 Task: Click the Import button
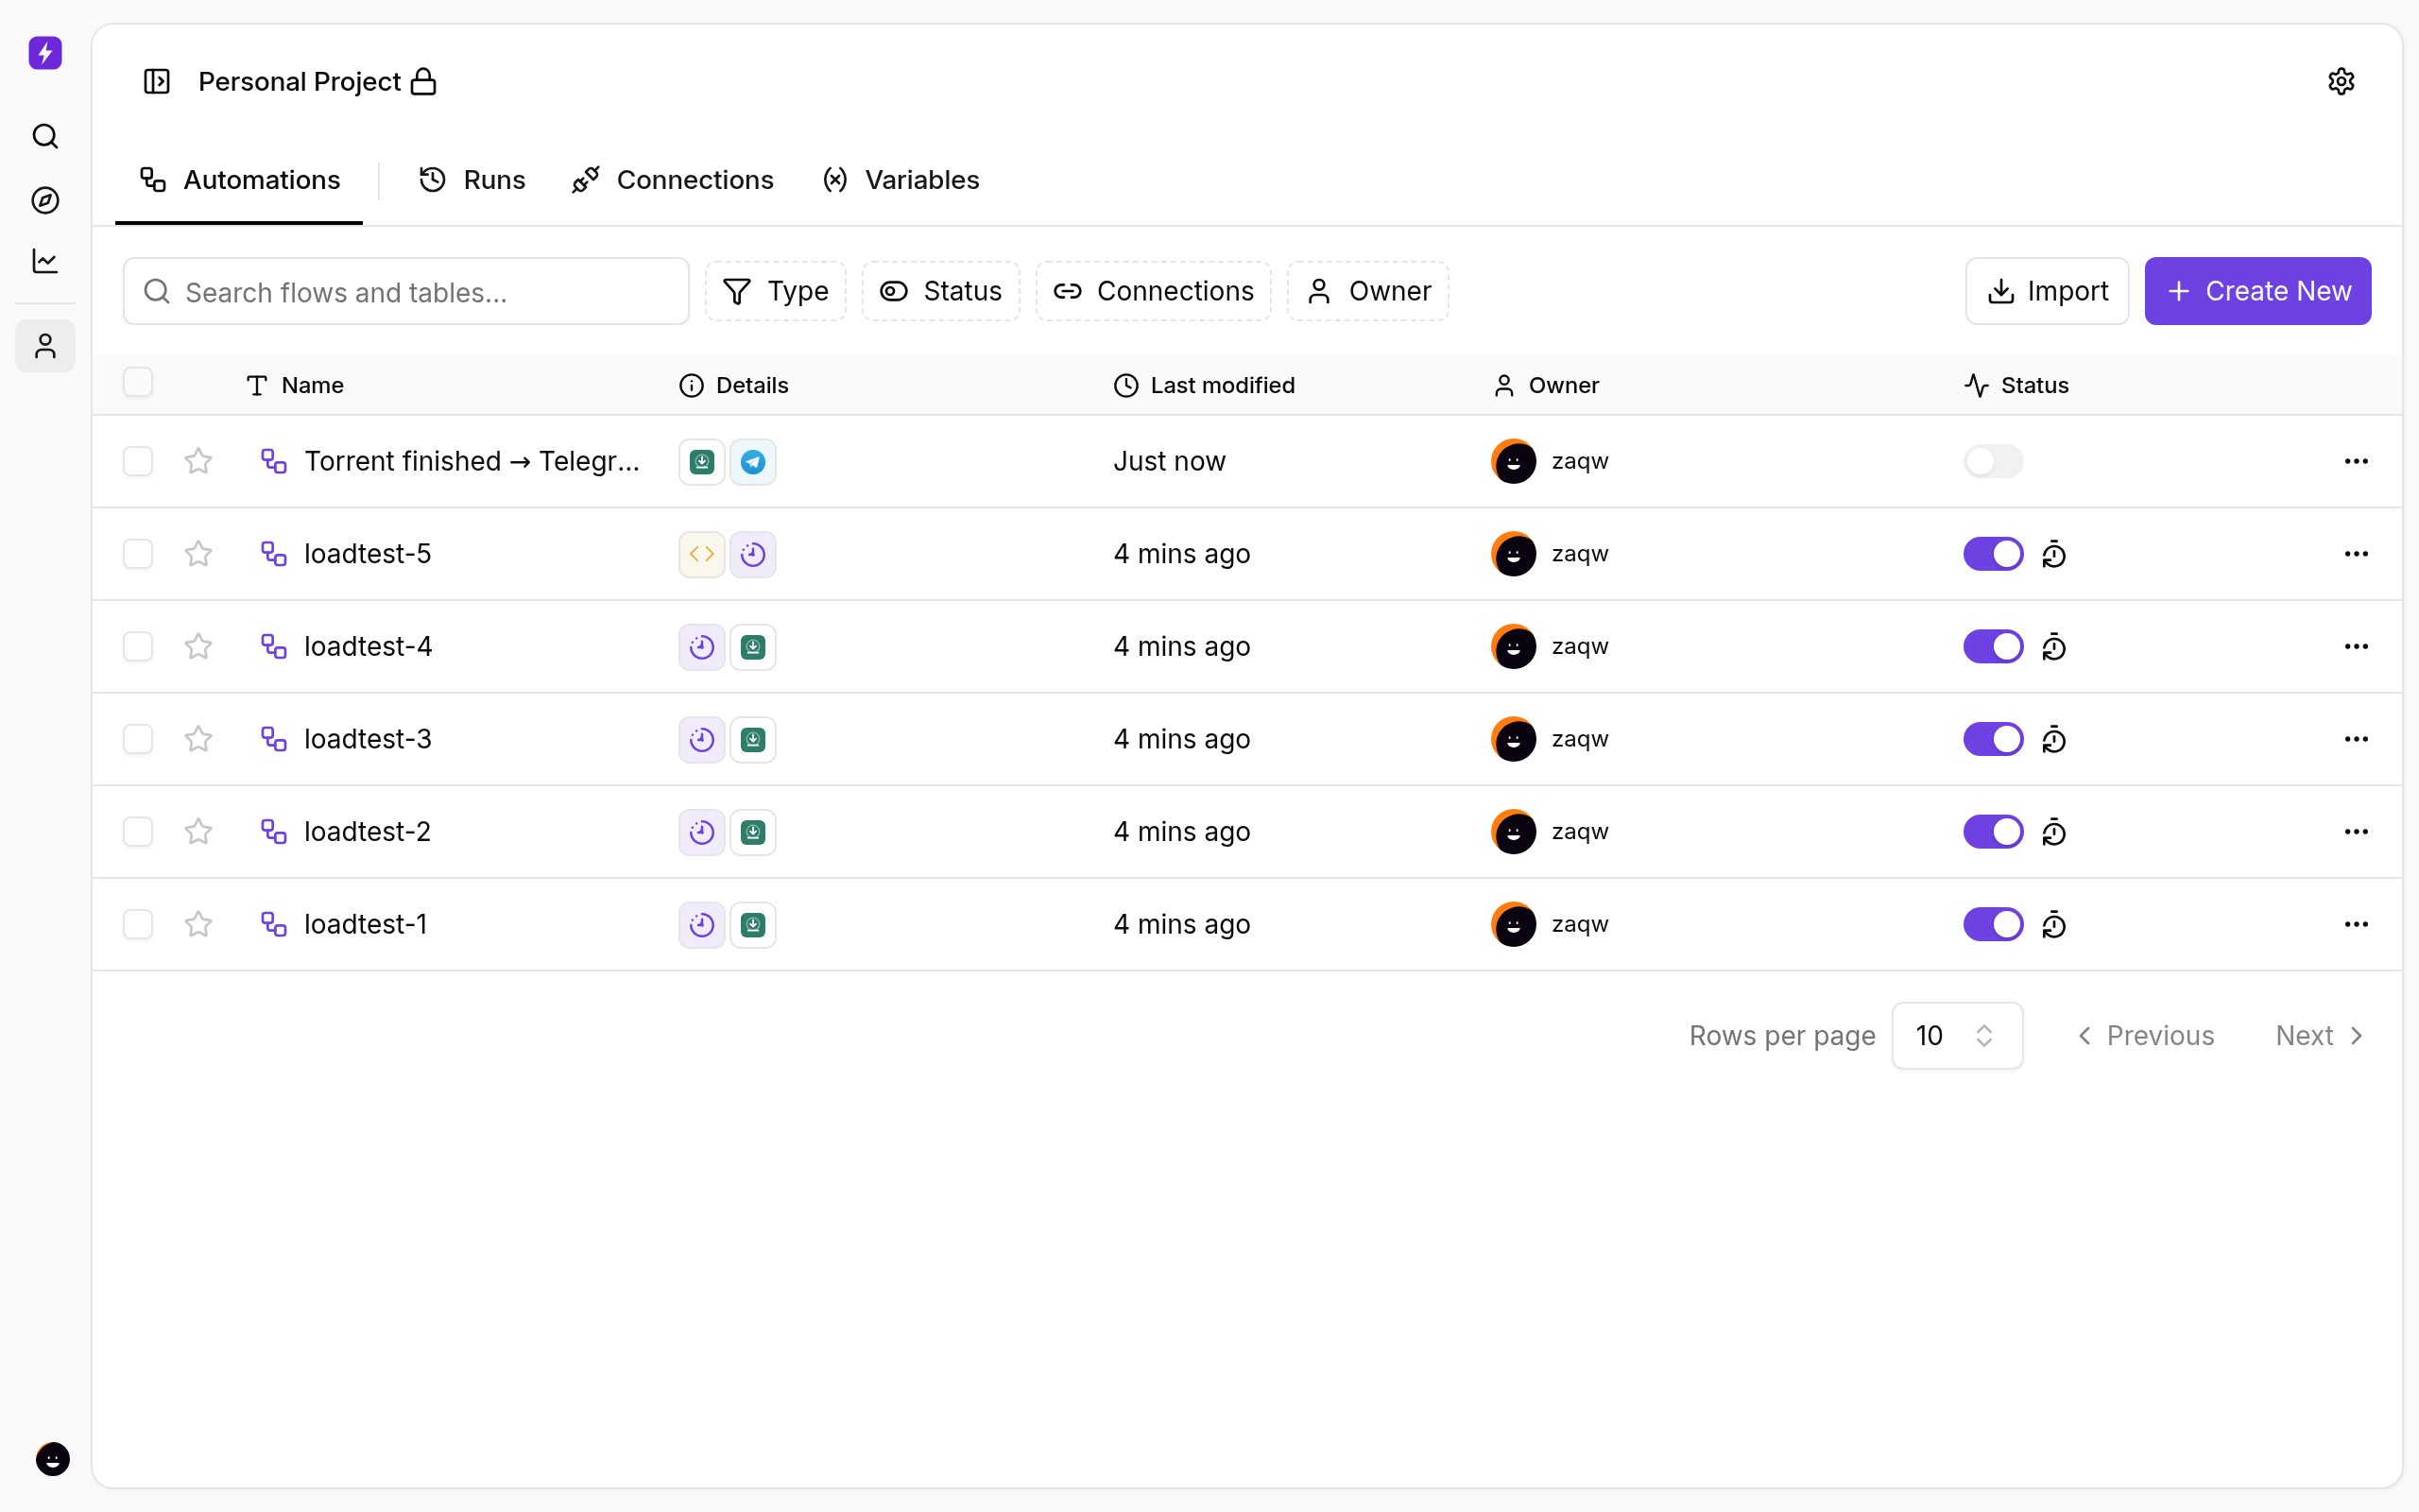coord(2047,291)
